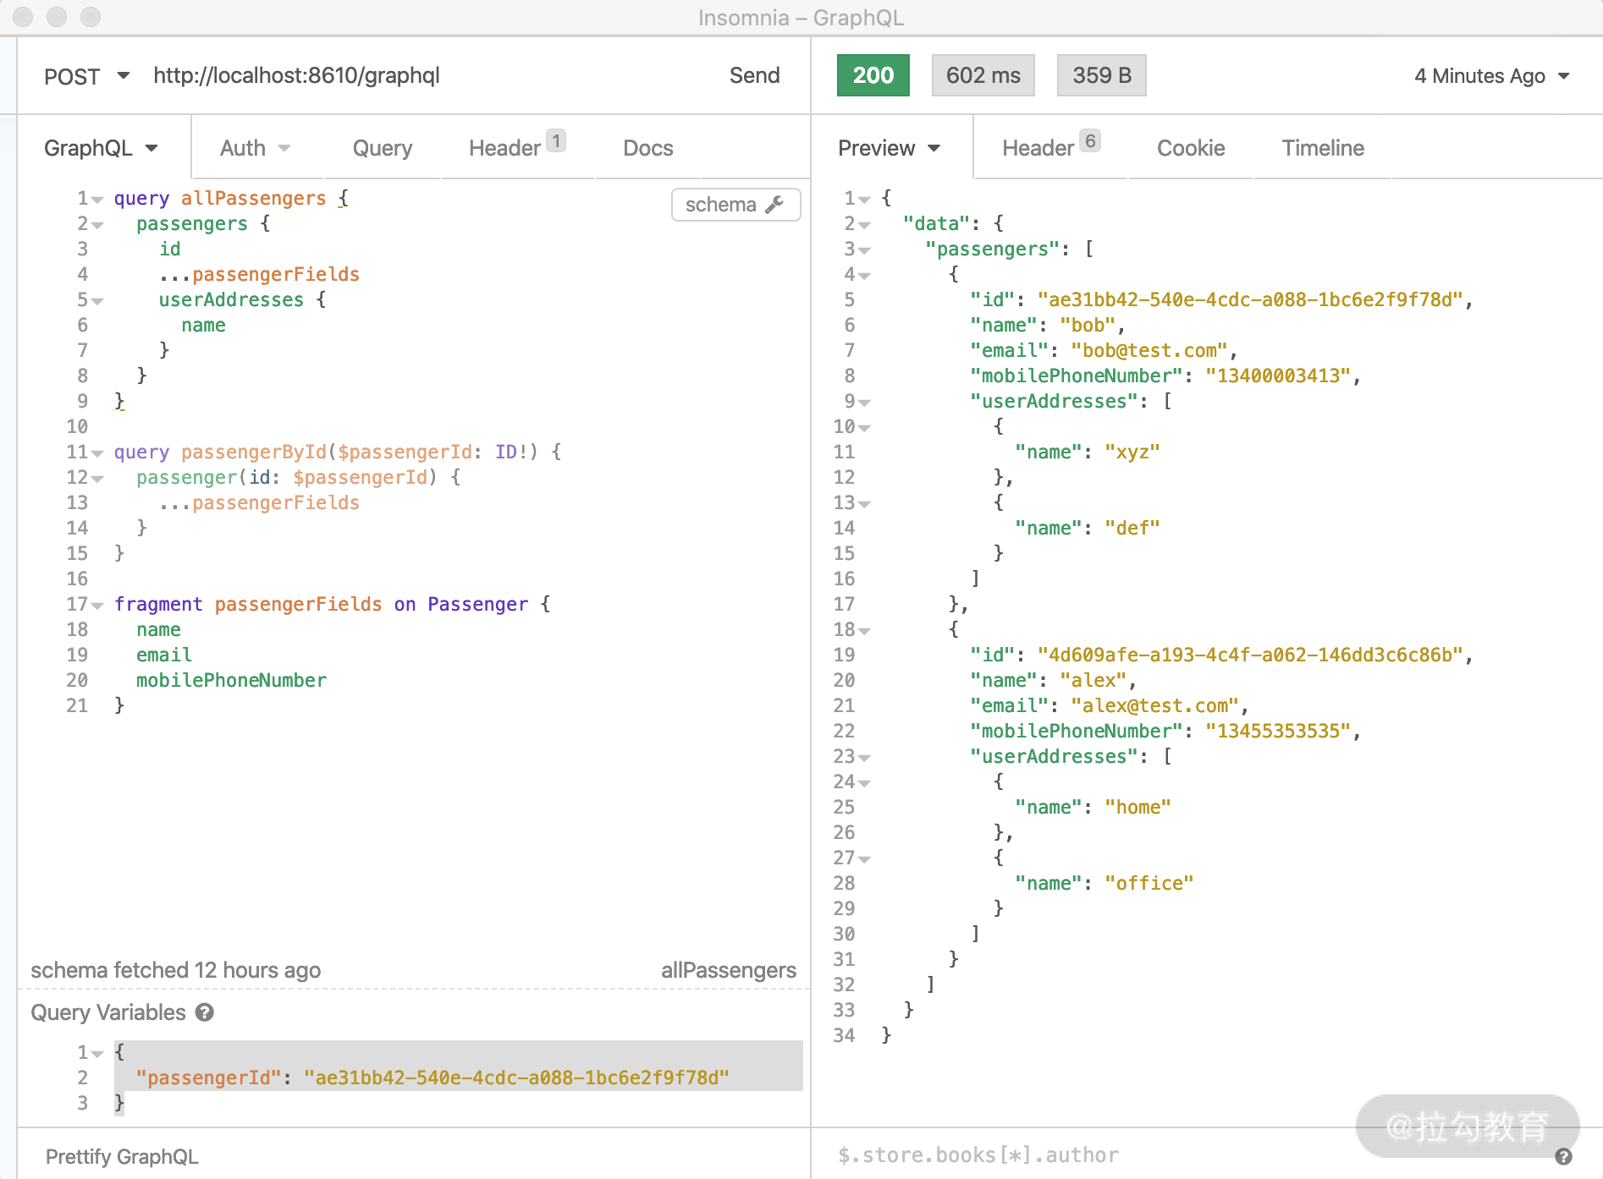Click Prettify GraphQL
The height and width of the screenshot is (1179, 1603).
pos(122,1156)
